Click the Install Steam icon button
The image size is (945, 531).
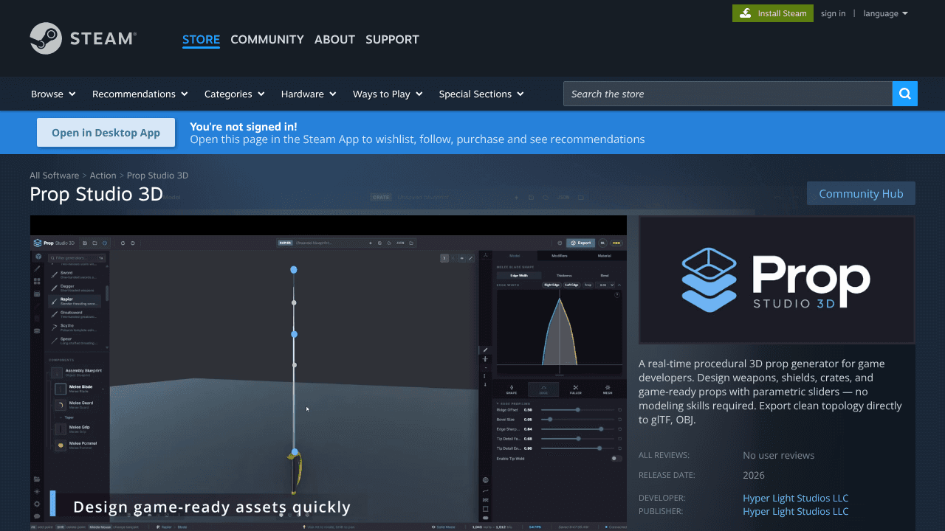[x=773, y=13]
